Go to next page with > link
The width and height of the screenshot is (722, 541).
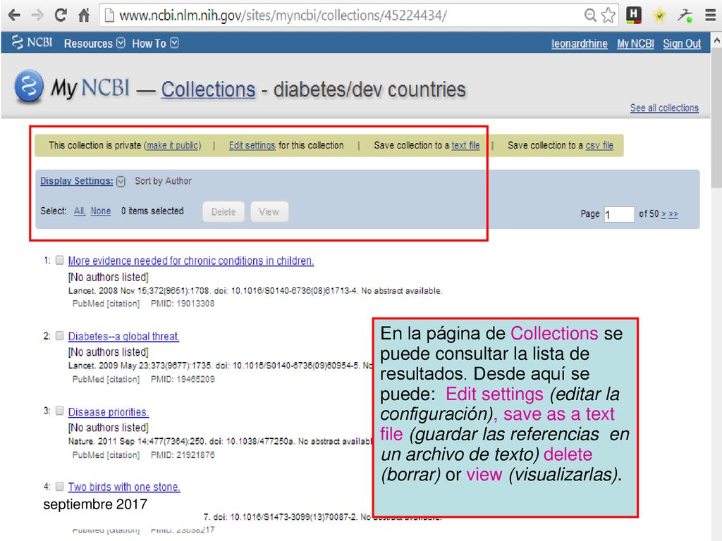click(663, 214)
